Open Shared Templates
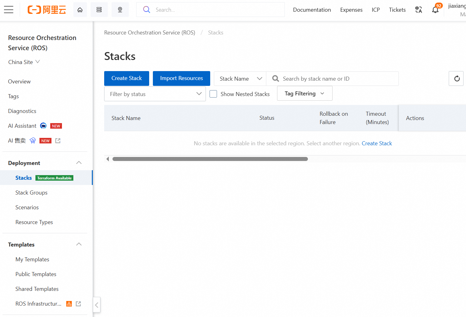The width and height of the screenshot is (466, 317). [x=37, y=289]
